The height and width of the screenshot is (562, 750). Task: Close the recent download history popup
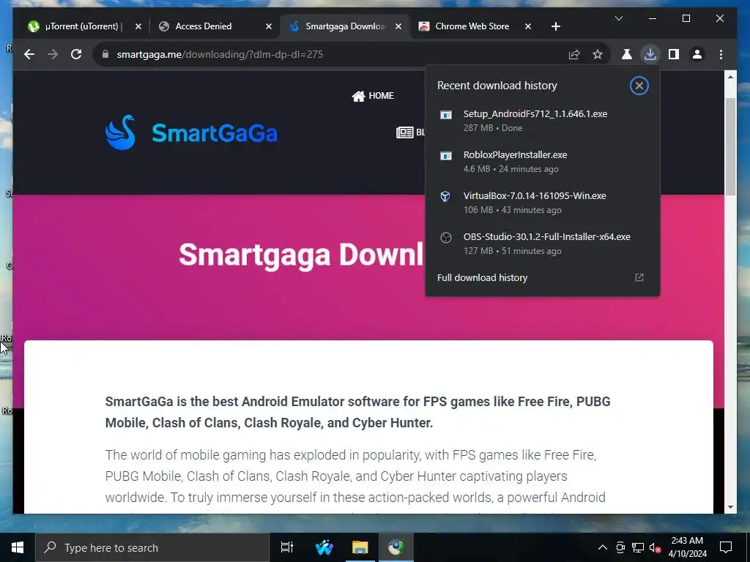tap(639, 86)
